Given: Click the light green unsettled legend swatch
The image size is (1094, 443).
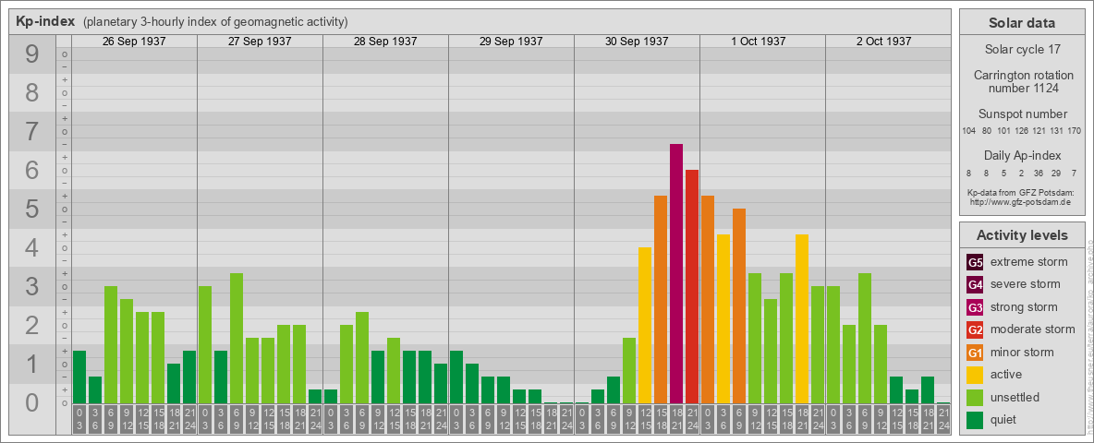Looking at the screenshot, I should pyautogui.click(x=975, y=397).
